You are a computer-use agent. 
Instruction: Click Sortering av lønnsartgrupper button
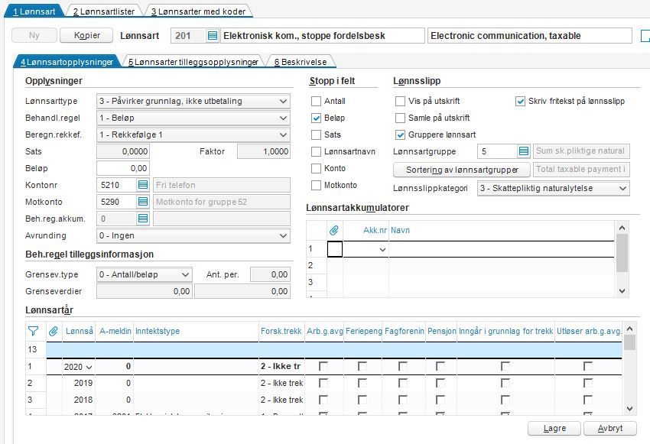tap(462, 170)
